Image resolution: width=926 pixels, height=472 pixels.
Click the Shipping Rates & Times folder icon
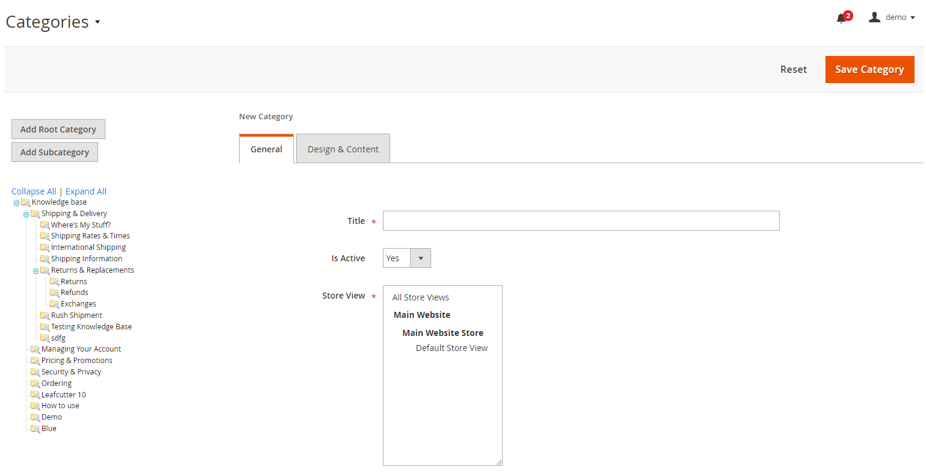tap(45, 236)
